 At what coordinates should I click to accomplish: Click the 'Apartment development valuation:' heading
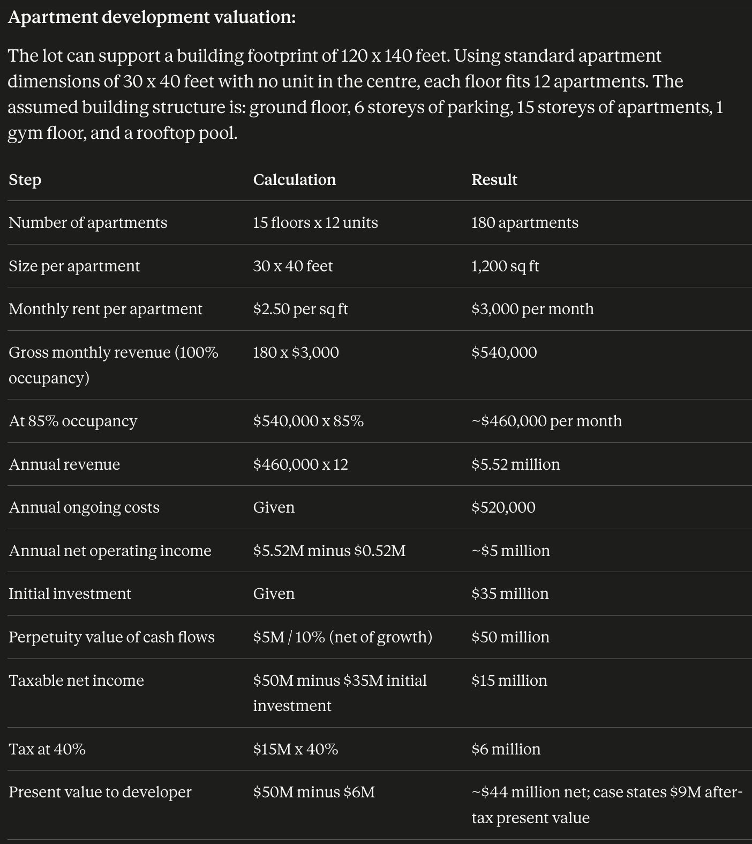[x=152, y=17]
